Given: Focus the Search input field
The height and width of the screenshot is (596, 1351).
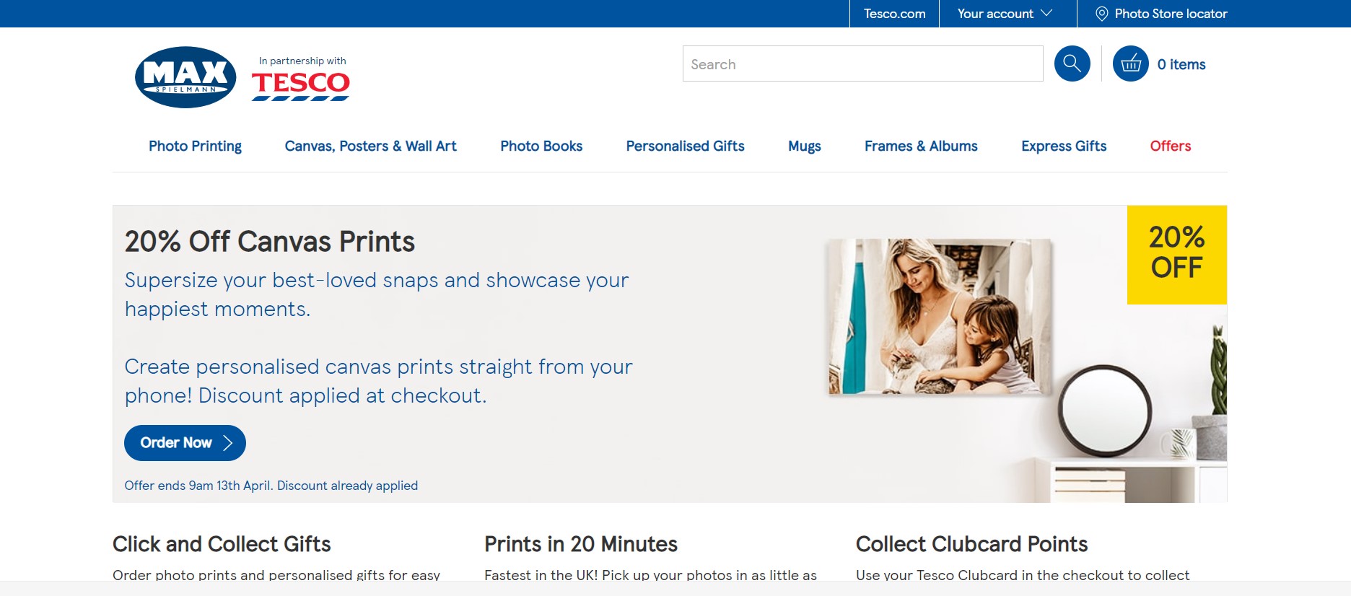Looking at the screenshot, I should point(862,63).
